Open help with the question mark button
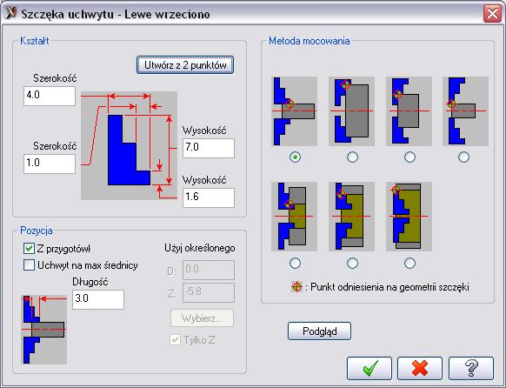Screen dimensions: 506x388 tap(471, 368)
